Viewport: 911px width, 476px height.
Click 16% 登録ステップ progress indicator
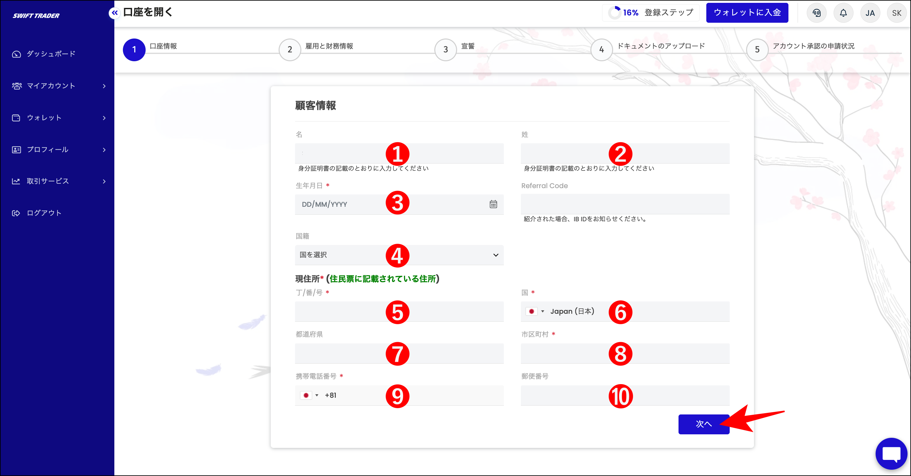click(x=650, y=13)
